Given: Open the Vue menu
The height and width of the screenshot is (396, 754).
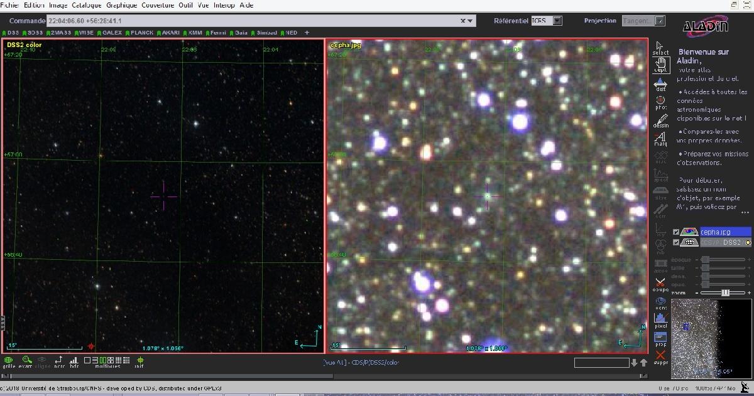Looking at the screenshot, I should tap(204, 5).
